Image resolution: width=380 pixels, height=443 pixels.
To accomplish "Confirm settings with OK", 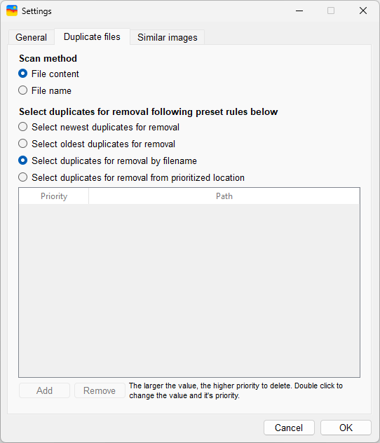I will pyautogui.click(x=346, y=428).
